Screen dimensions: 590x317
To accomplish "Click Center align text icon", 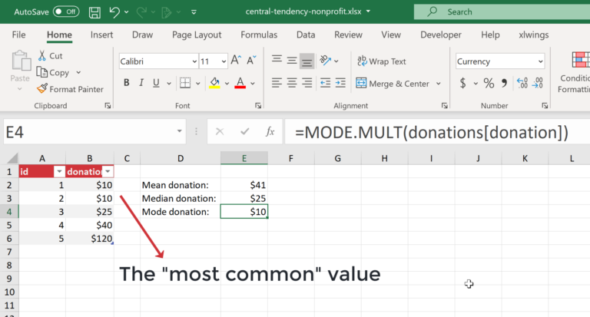I will click(x=292, y=83).
